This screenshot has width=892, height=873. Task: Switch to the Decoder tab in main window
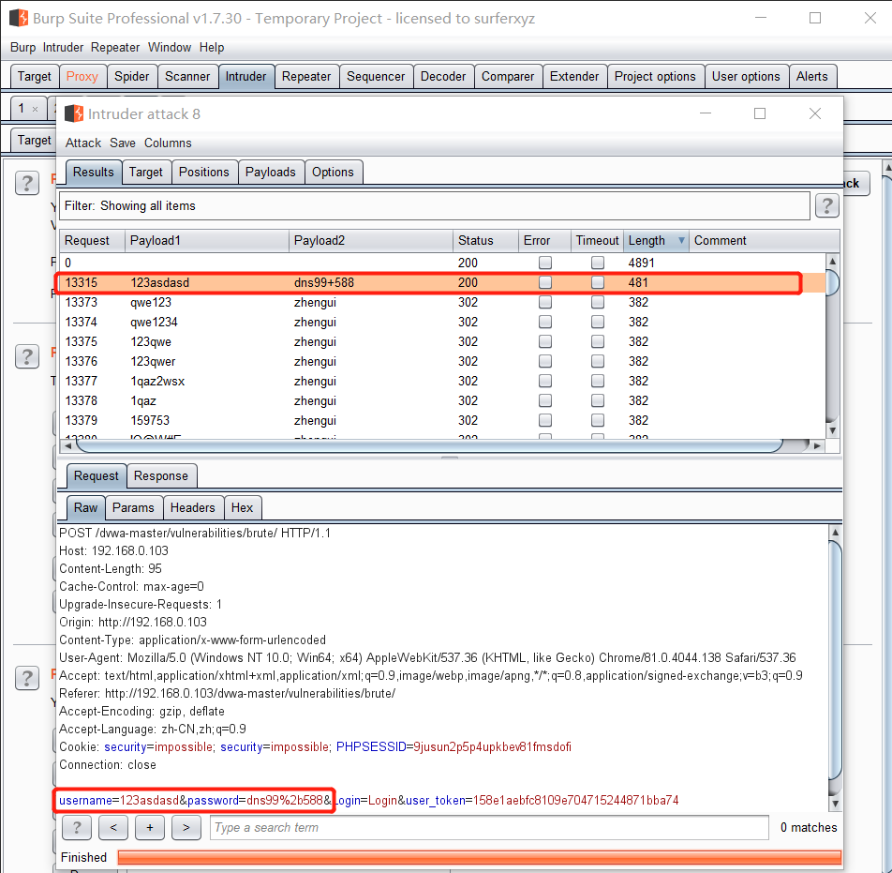443,76
